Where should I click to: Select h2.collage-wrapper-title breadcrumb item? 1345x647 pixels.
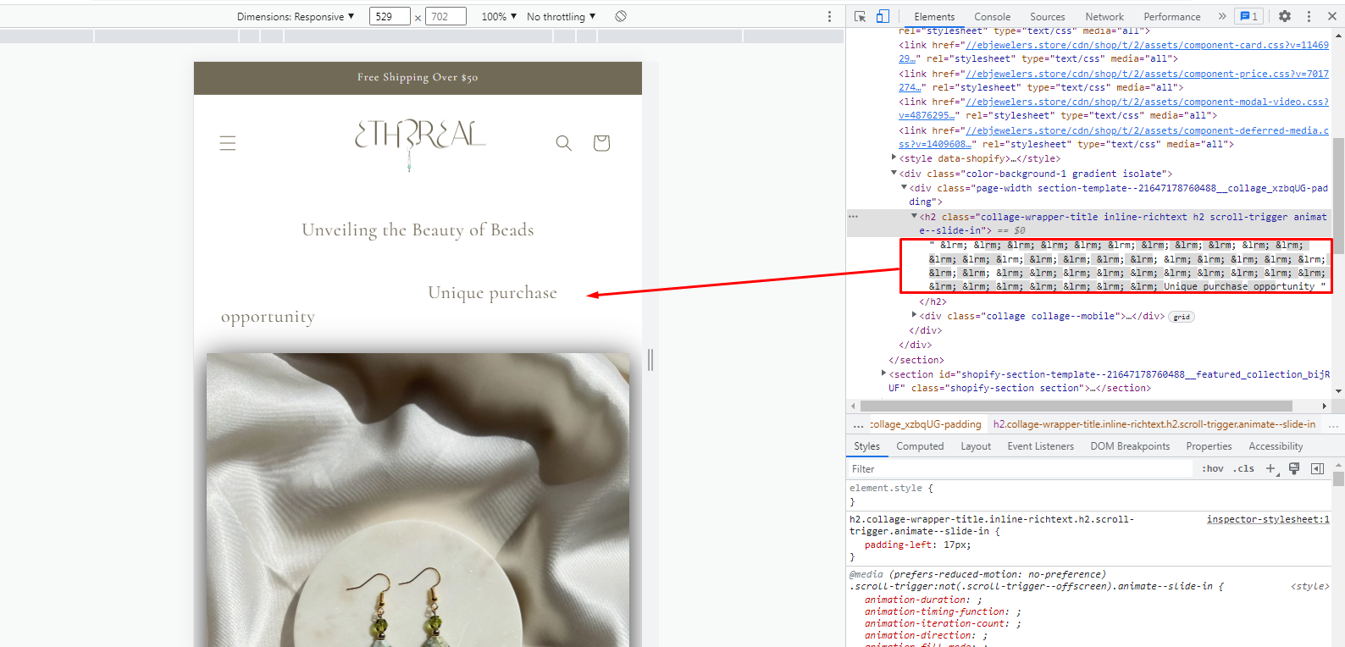coord(1154,424)
